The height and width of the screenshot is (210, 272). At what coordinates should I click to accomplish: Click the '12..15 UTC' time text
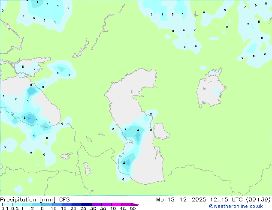tap(226, 200)
